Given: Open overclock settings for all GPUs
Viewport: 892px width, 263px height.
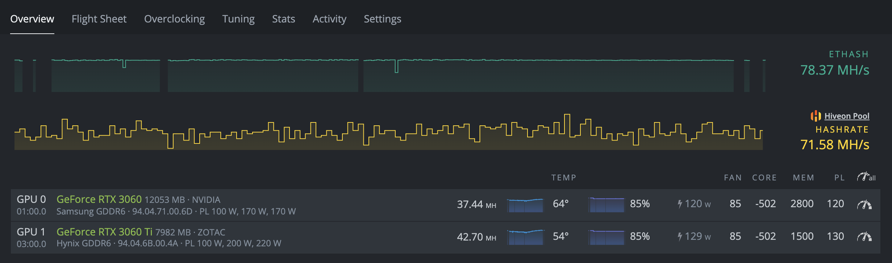Looking at the screenshot, I should 866,177.
